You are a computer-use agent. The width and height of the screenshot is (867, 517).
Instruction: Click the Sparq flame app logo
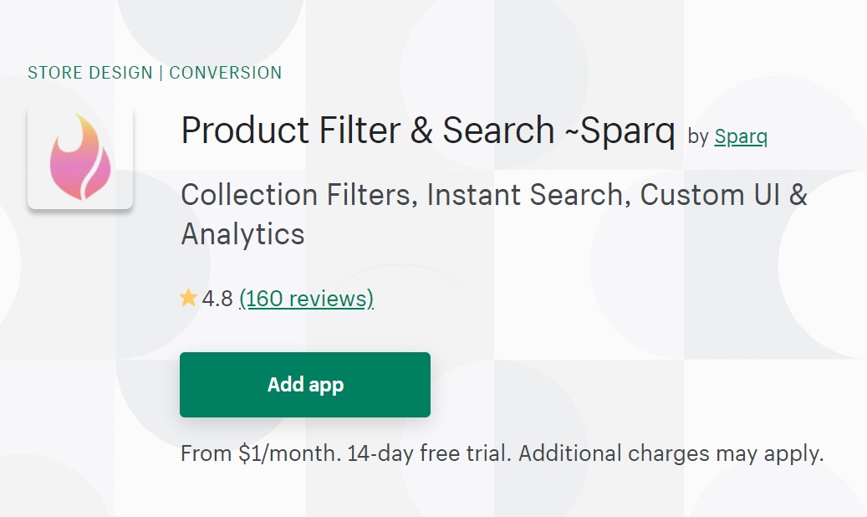[80, 157]
